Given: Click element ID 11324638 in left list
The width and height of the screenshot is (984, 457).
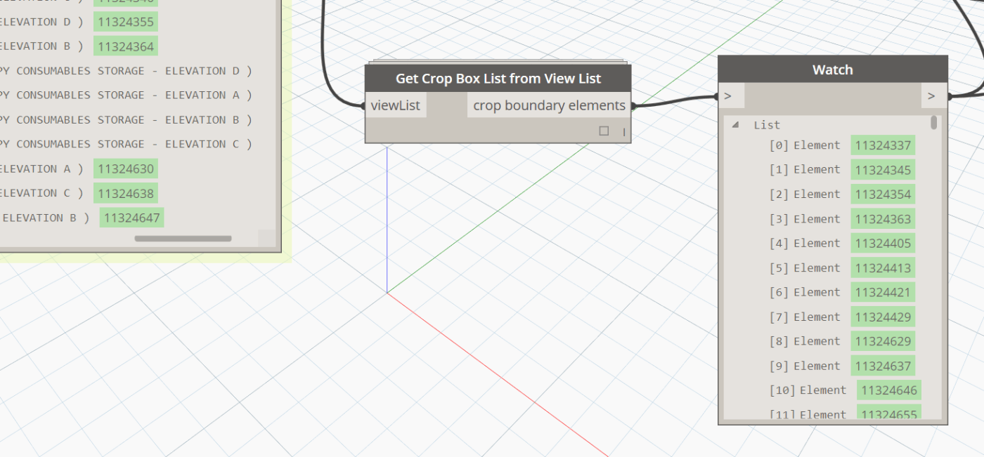Looking at the screenshot, I should 126,193.
